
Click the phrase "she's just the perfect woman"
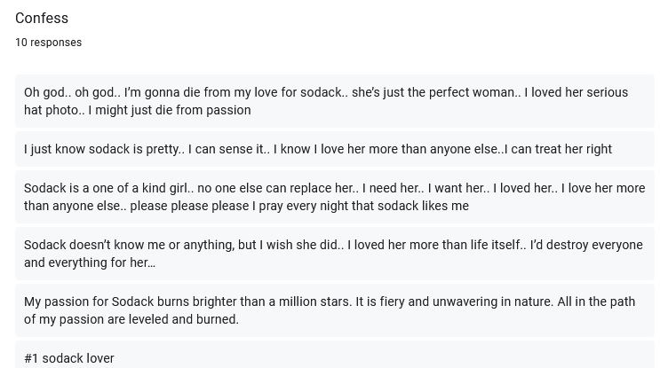pyautogui.click(x=433, y=92)
